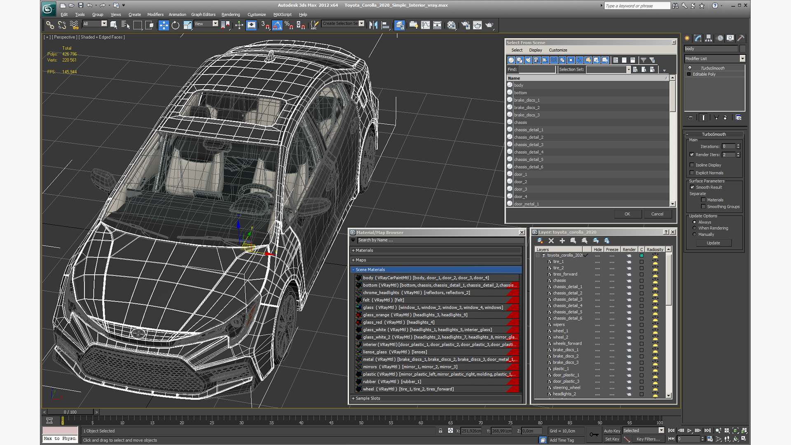The height and width of the screenshot is (445, 791).
Task: Toggle the Render Iters checkbox
Action: 692,155
